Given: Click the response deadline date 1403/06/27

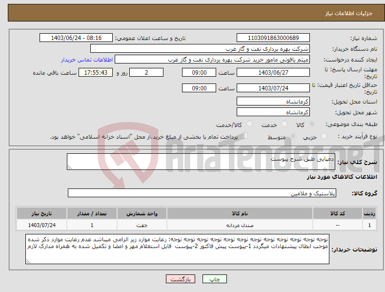Looking at the screenshot, I should coord(273,72).
